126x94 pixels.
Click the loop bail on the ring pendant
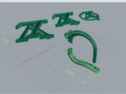[98, 19]
